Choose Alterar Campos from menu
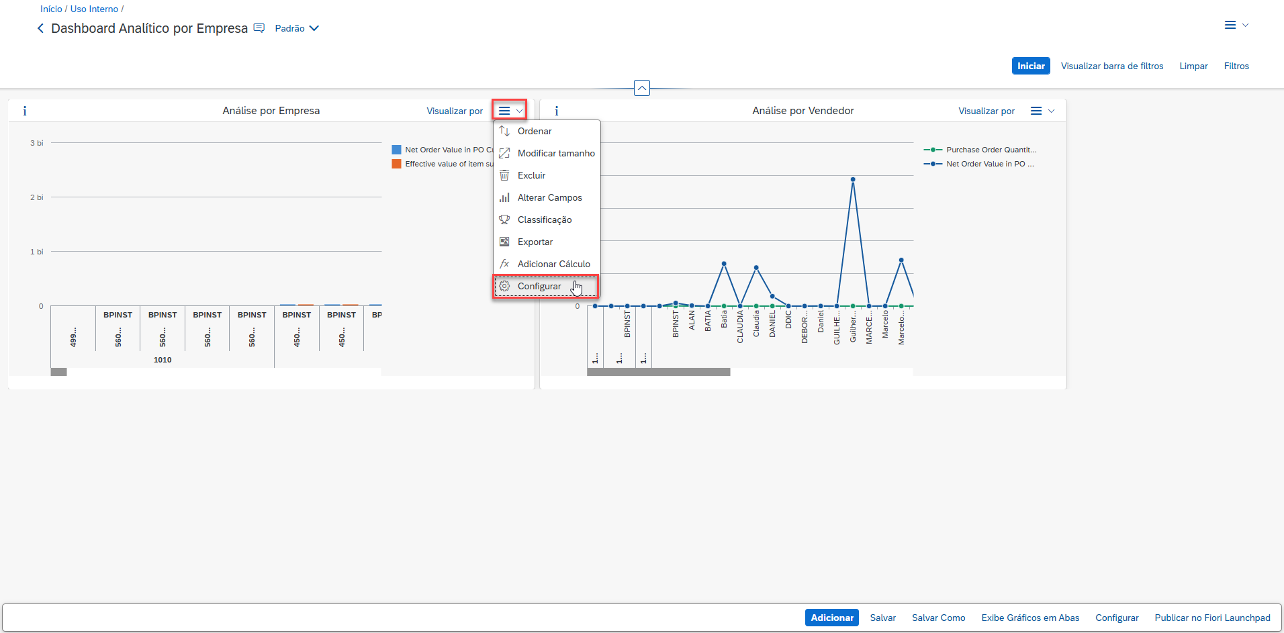Viewport: 1284px width, 633px height. coord(549,197)
